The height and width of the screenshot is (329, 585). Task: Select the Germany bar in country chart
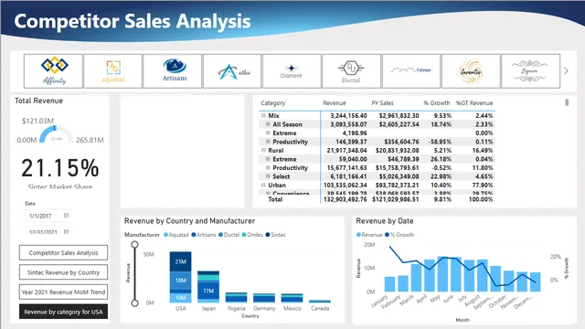264,298
